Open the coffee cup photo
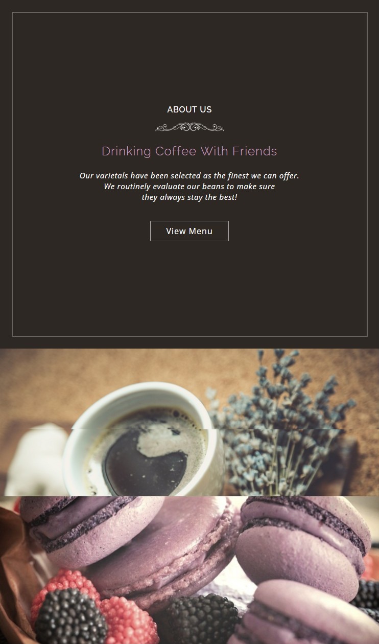Screen dimensions: 379x644 point(189,422)
